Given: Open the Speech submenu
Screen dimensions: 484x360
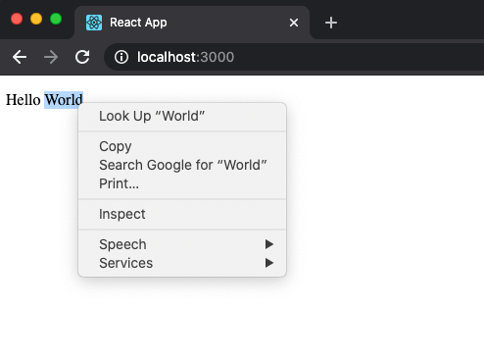Looking at the screenshot, I should (x=182, y=244).
